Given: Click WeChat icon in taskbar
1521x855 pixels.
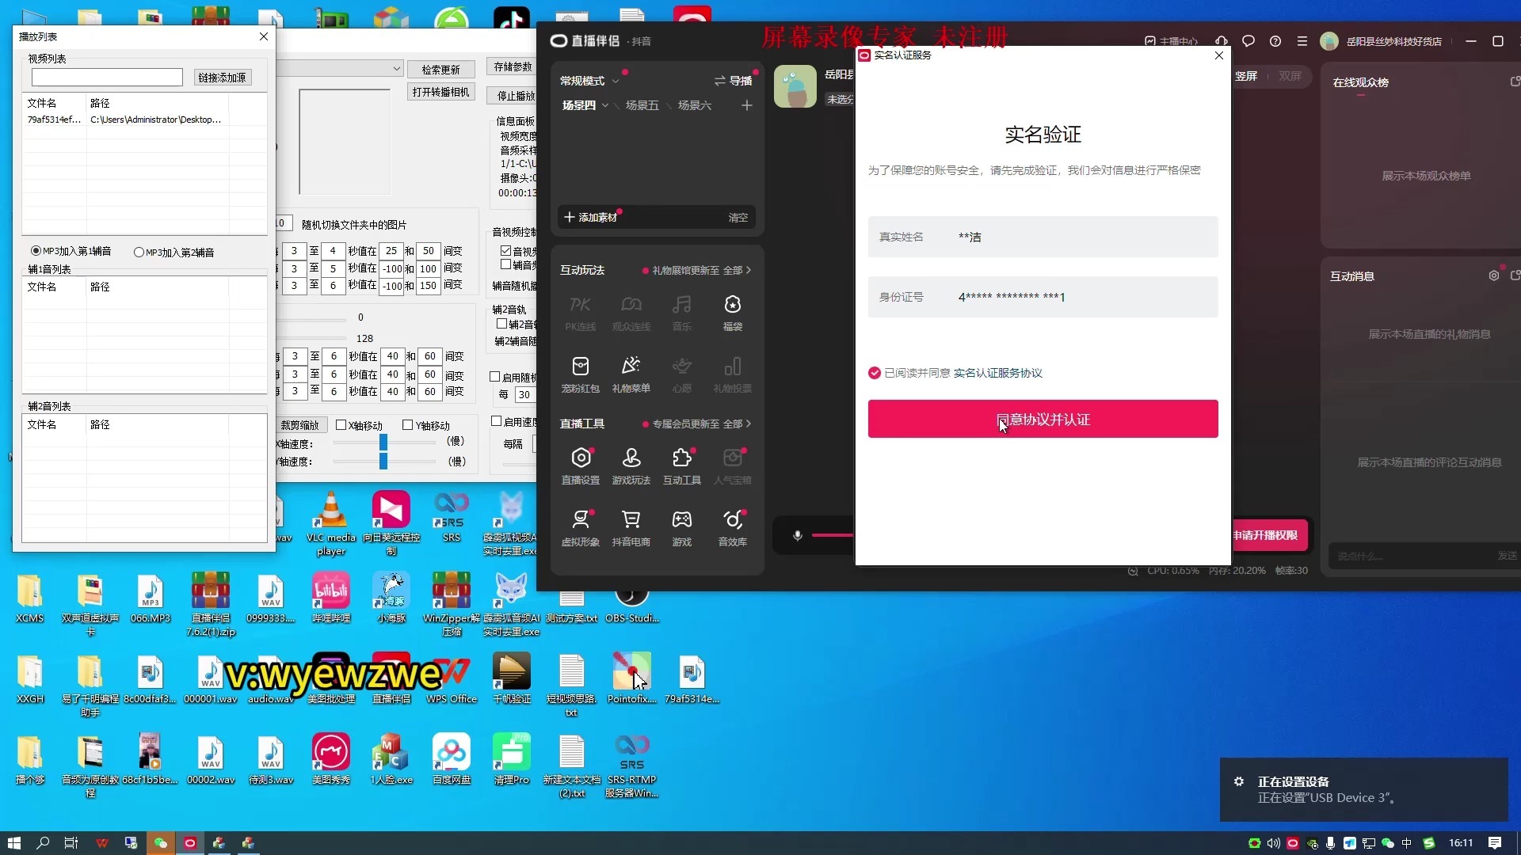Looking at the screenshot, I should [160, 843].
